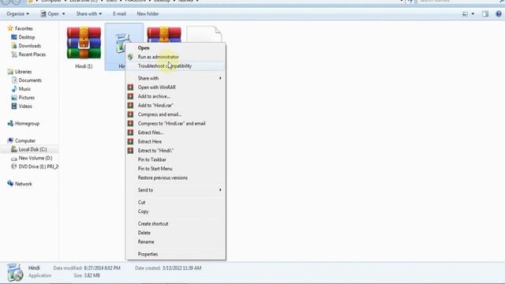Choose Add to "Hindi.rar"
The height and width of the screenshot is (284, 505).
155,105
